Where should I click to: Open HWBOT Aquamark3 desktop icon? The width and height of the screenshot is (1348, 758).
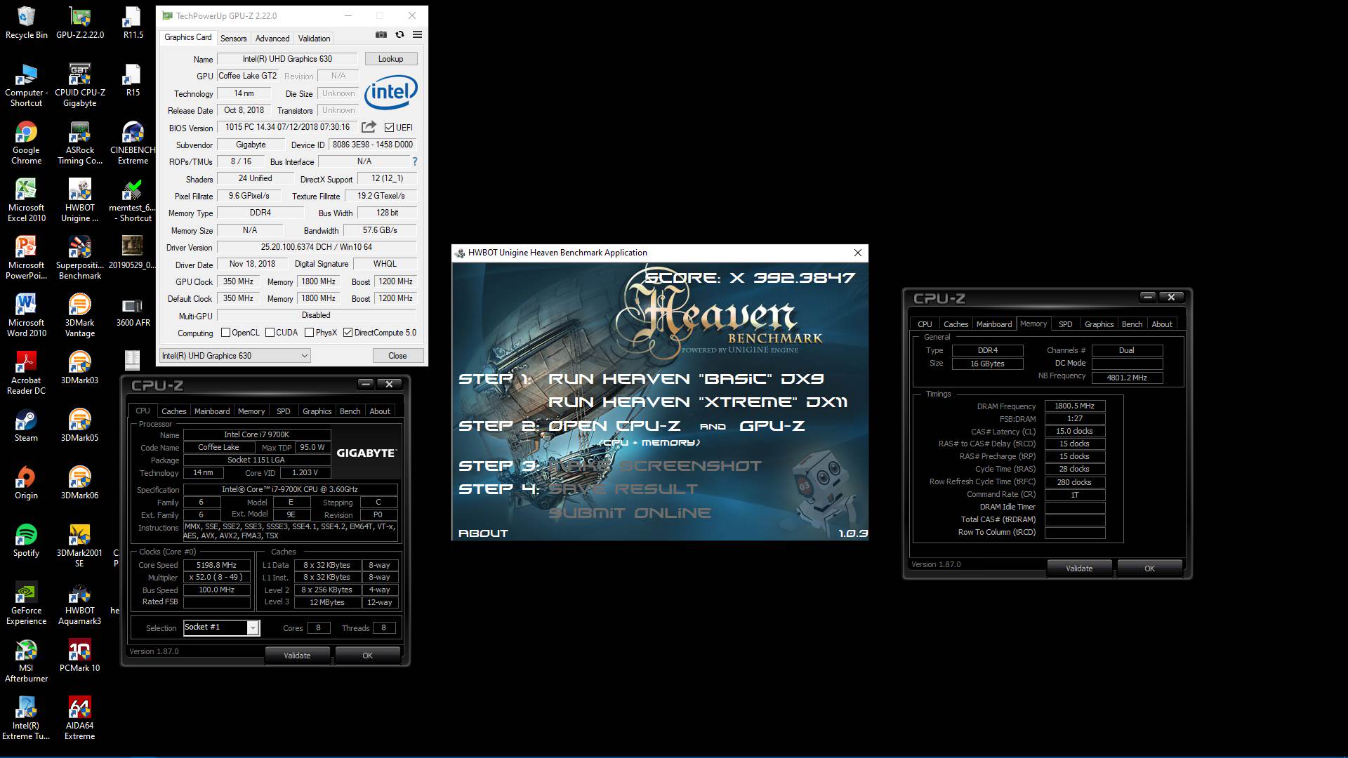pos(79,603)
